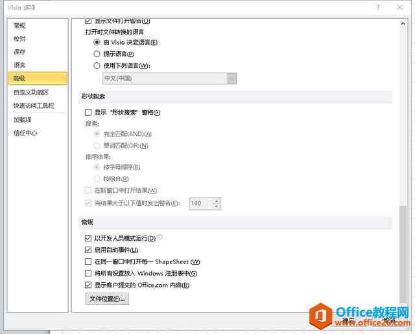
Task: Enable 在同一窗口中打开每一 ShapeSheet checkbox
Action: tap(88, 262)
